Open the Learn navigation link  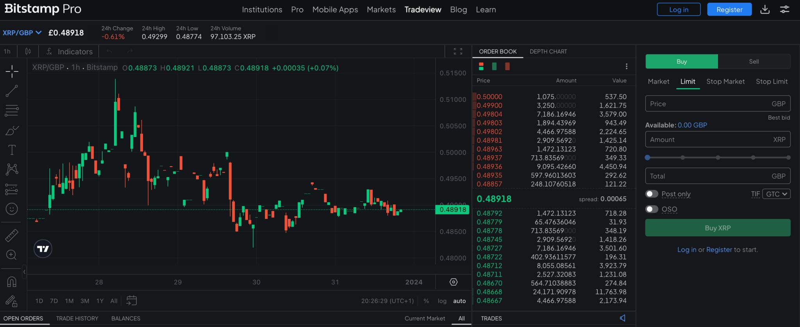(x=486, y=10)
